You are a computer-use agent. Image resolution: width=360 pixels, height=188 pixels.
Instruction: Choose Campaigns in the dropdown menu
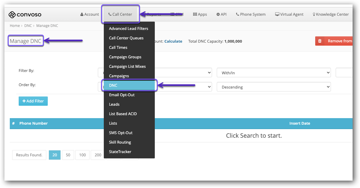[119, 76]
